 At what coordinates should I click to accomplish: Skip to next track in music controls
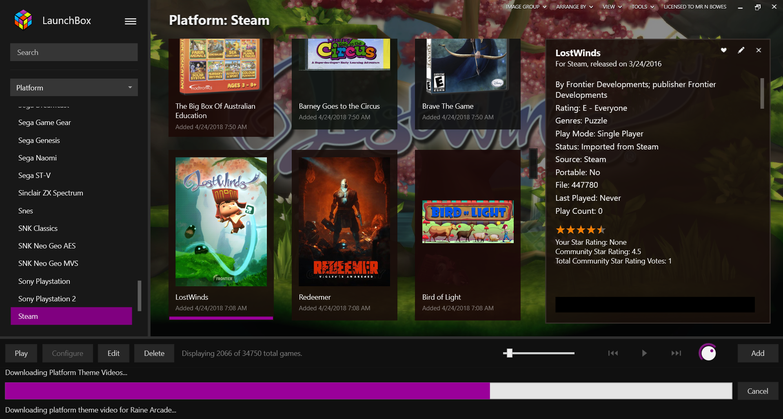(x=676, y=353)
